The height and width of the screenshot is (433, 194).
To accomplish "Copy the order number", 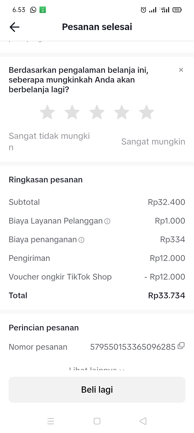I will point(181,346).
